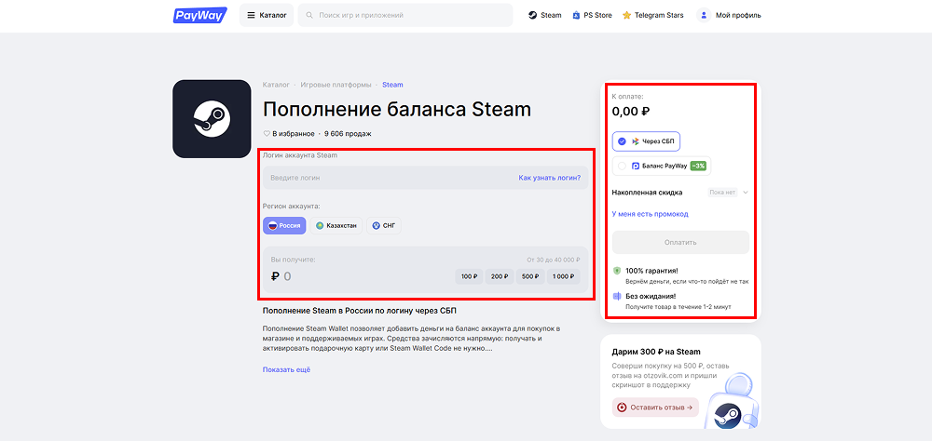Click the Оставить отзыв button
The height and width of the screenshot is (441, 932).
click(x=655, y=408)
